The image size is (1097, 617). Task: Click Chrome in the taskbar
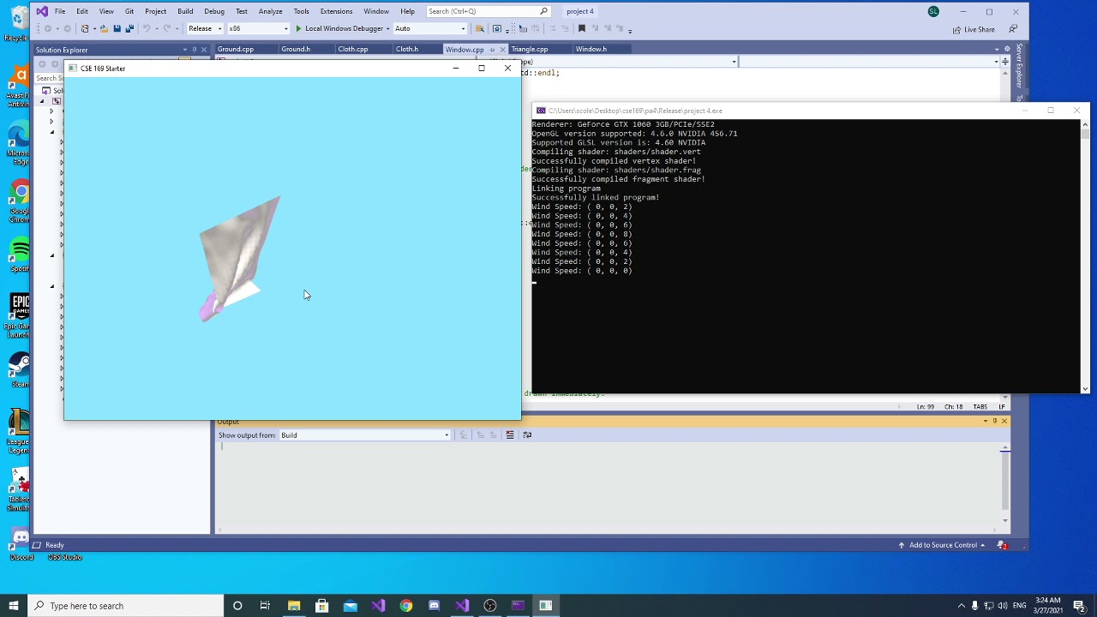click(406, 606)
